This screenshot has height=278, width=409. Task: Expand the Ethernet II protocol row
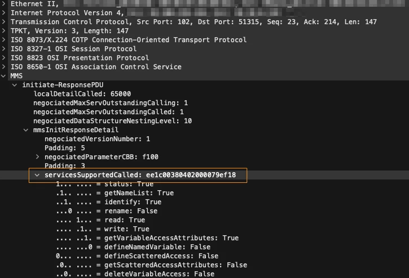point(5,4)
